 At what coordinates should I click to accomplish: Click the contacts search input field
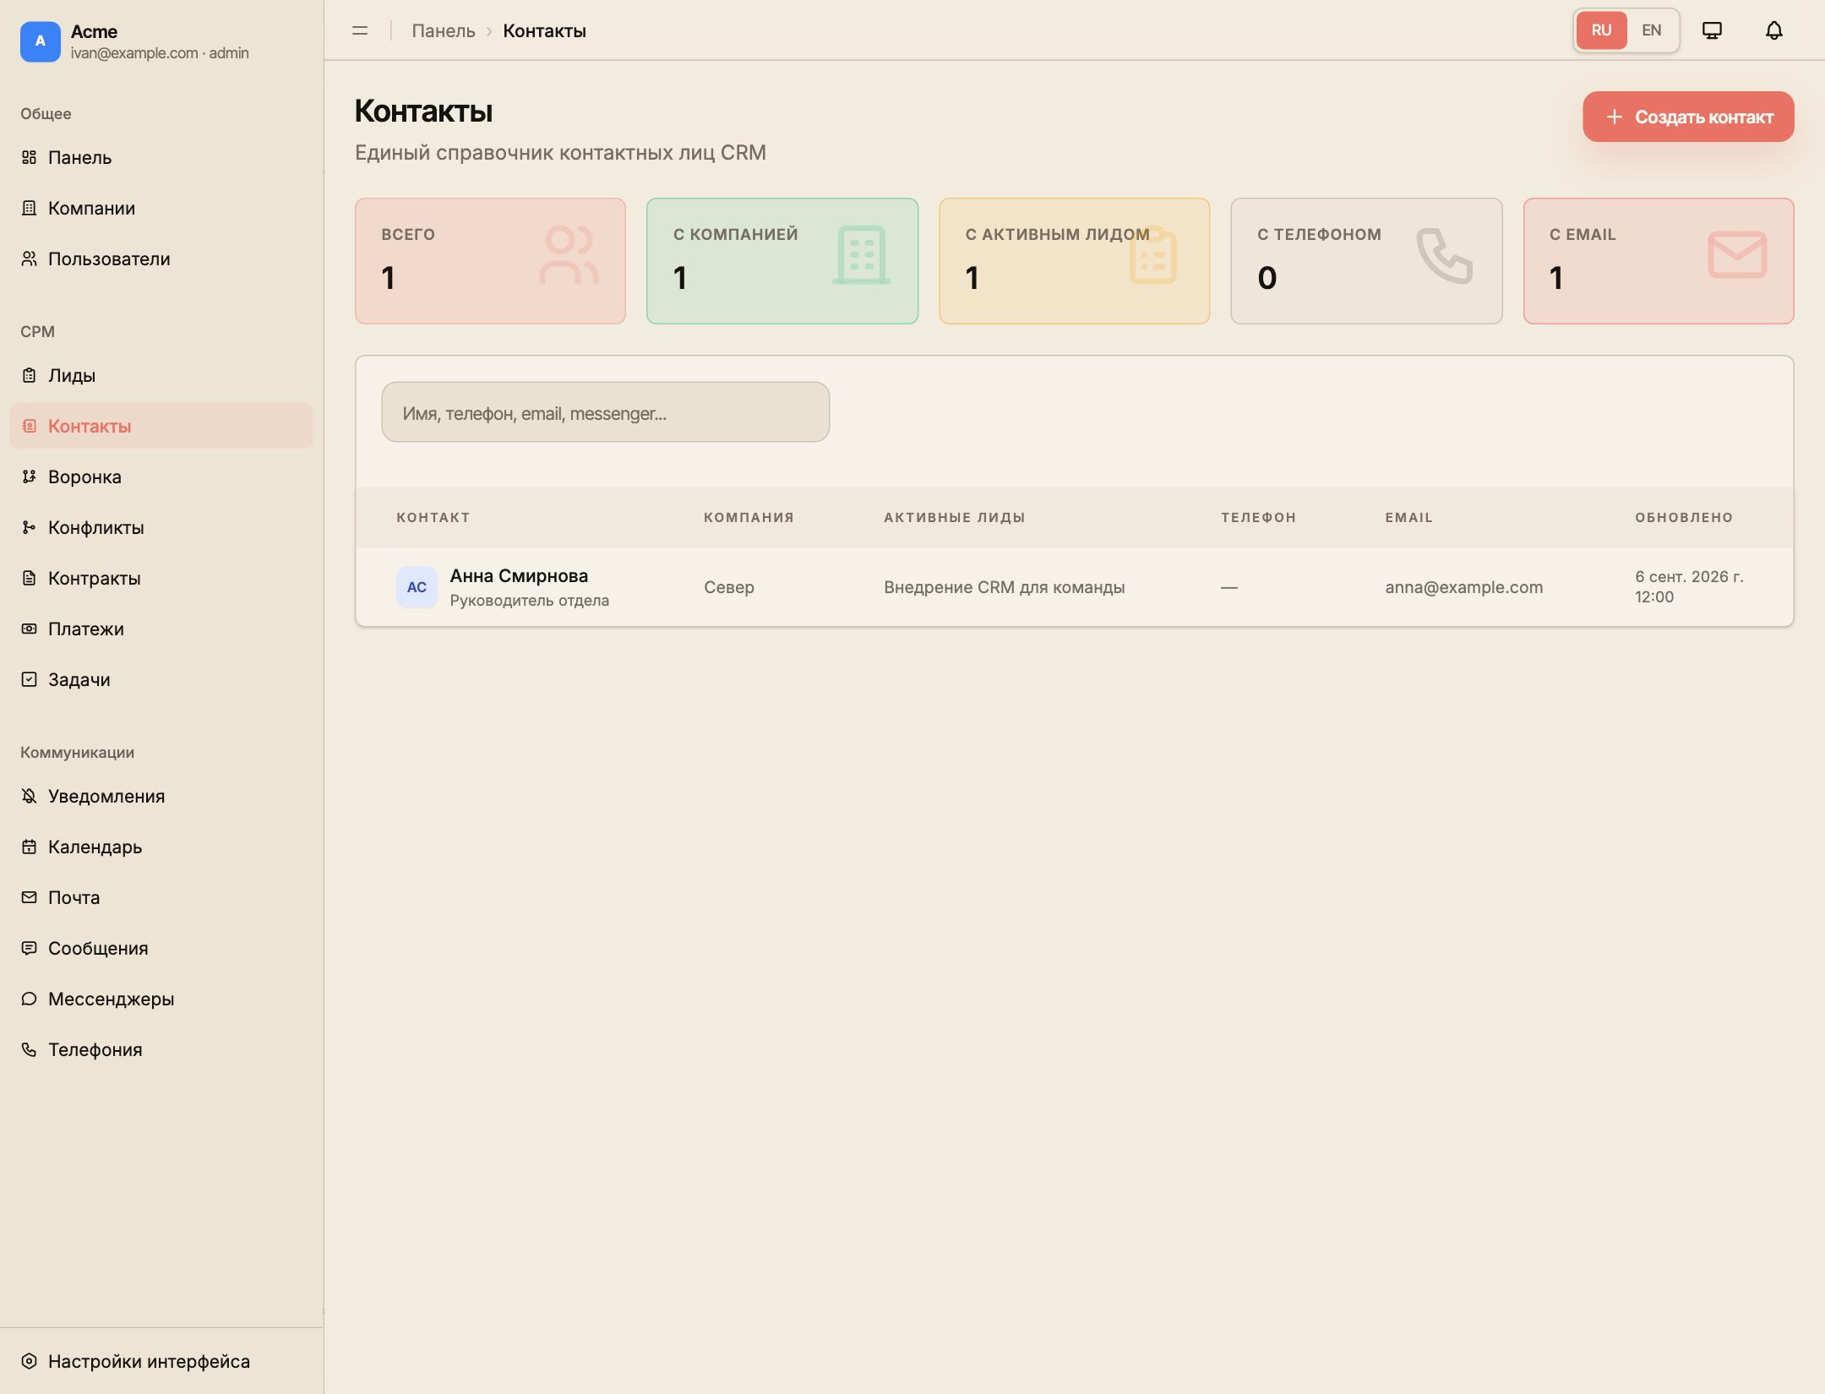606,412
